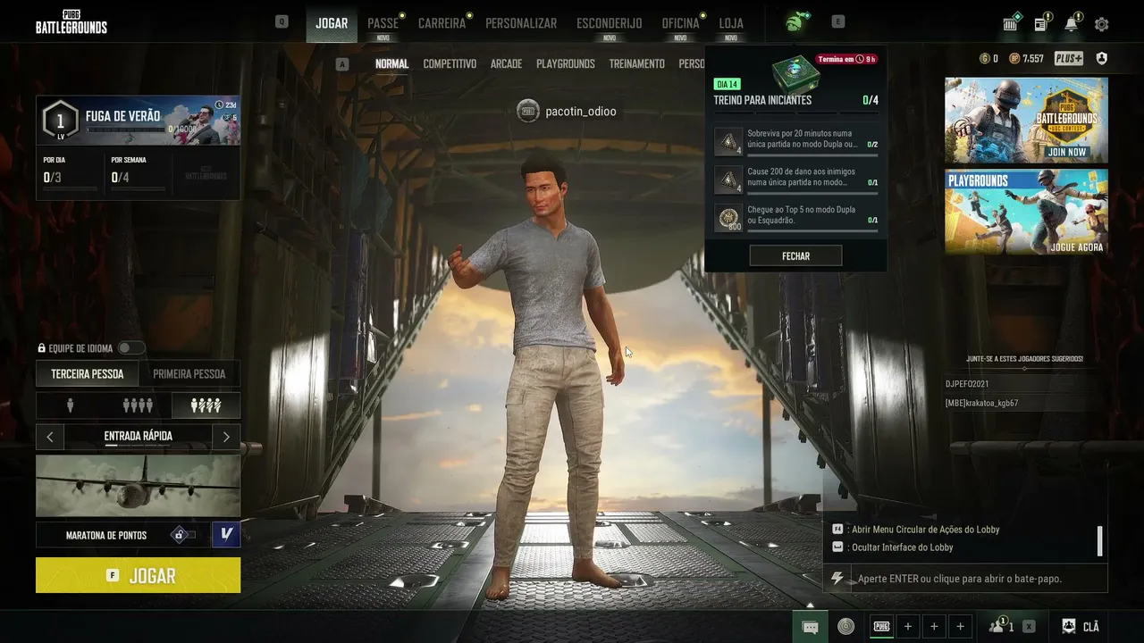Click the green helmet event icon
Screen dimensions: 1144x643
pyautogui.click(x=796, y=22)
